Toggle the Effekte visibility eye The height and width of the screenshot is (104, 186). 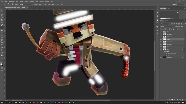point(165,51)
